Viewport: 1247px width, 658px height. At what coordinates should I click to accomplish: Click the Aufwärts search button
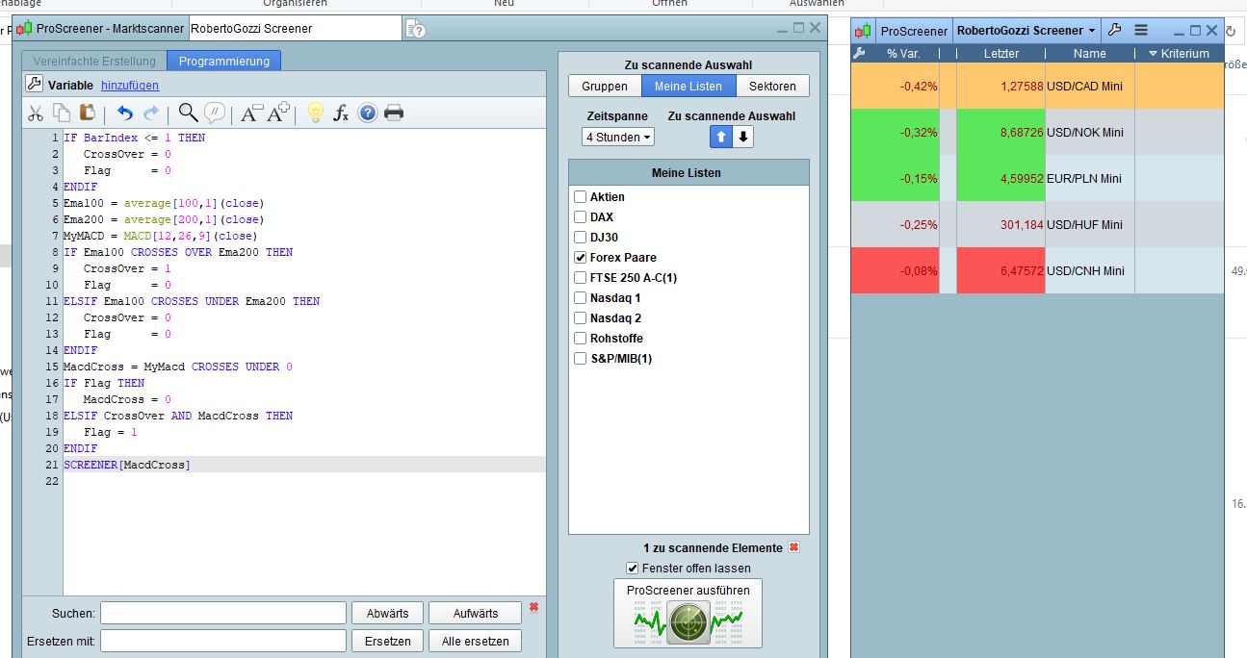[x=476, y=613]
